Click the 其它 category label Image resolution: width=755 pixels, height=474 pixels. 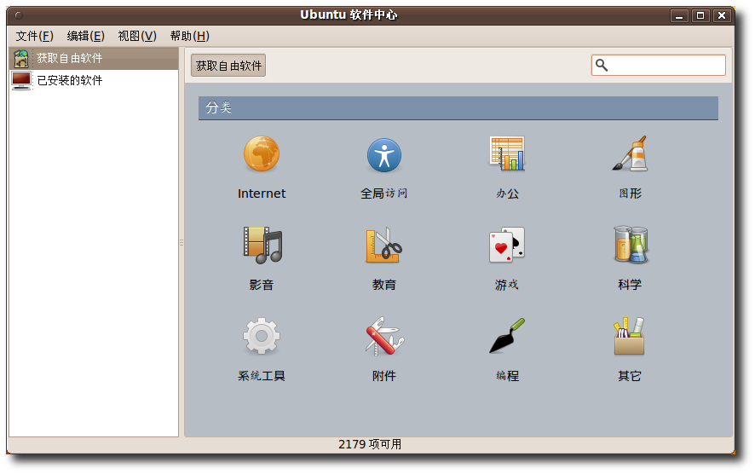pos(630,376)
